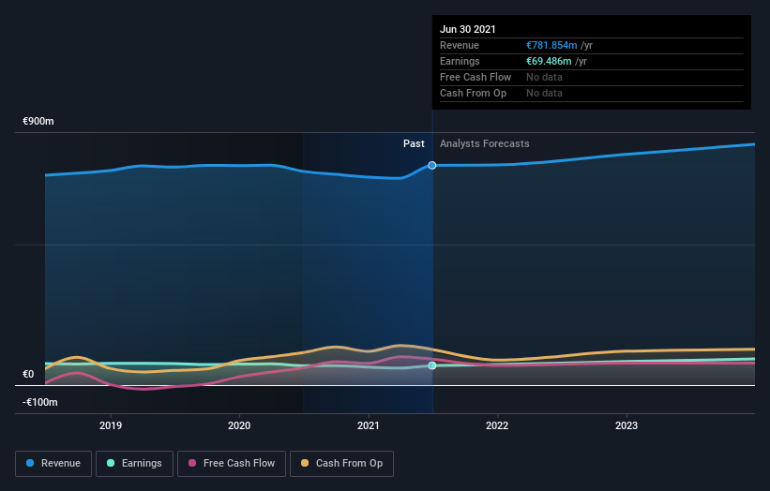Click the orange Cash From Op legend dot
The width and height of the screenshot is (770, 491).
pos(305,463)
